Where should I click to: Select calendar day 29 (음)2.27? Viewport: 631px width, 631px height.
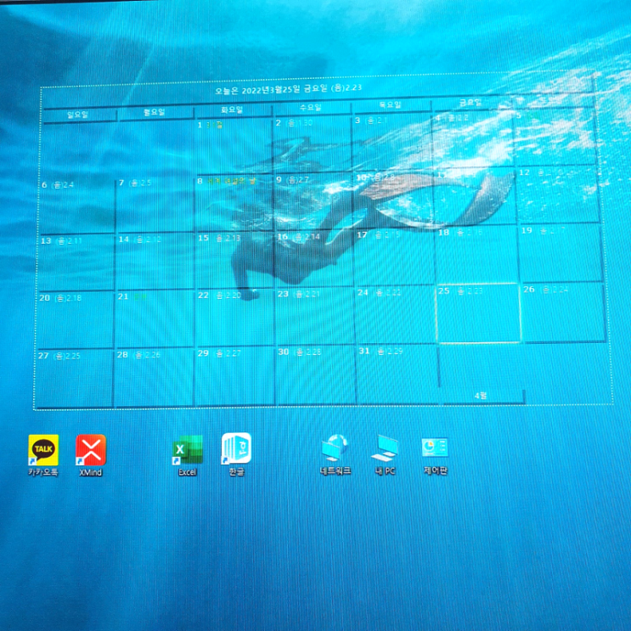234,375
